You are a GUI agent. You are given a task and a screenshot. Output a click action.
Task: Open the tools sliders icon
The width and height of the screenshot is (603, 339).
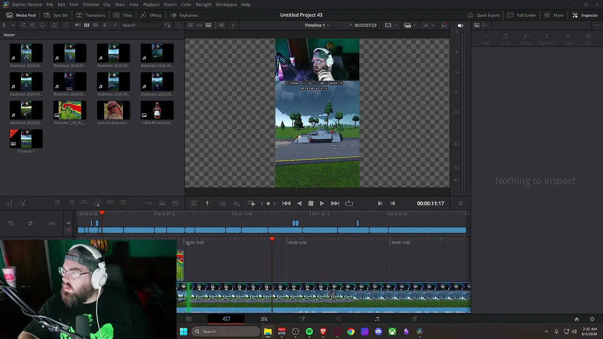point(194,203)
